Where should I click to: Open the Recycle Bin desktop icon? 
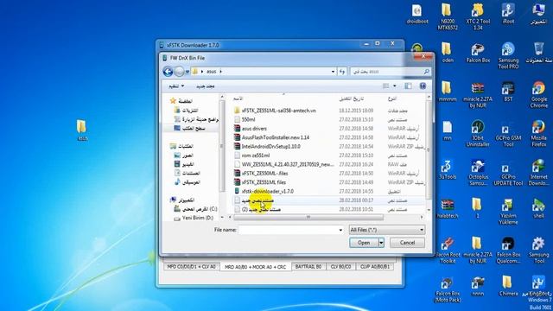tap(538, 53)
